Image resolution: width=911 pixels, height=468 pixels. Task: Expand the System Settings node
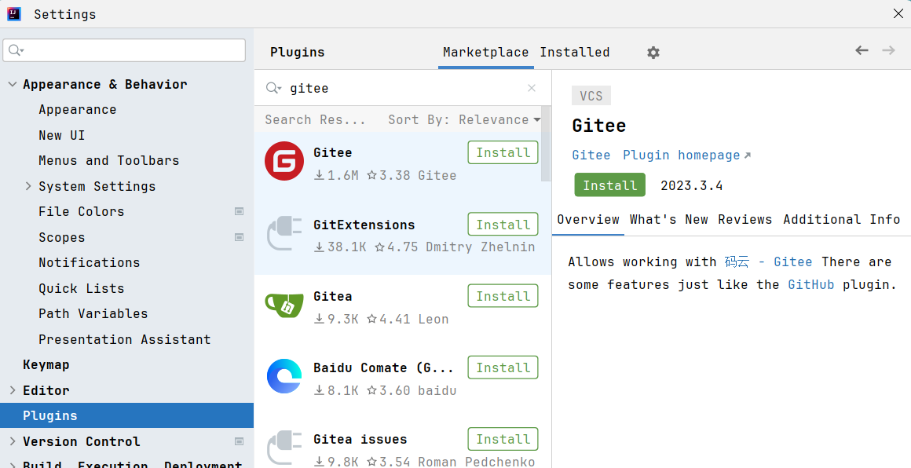(28, 186)
